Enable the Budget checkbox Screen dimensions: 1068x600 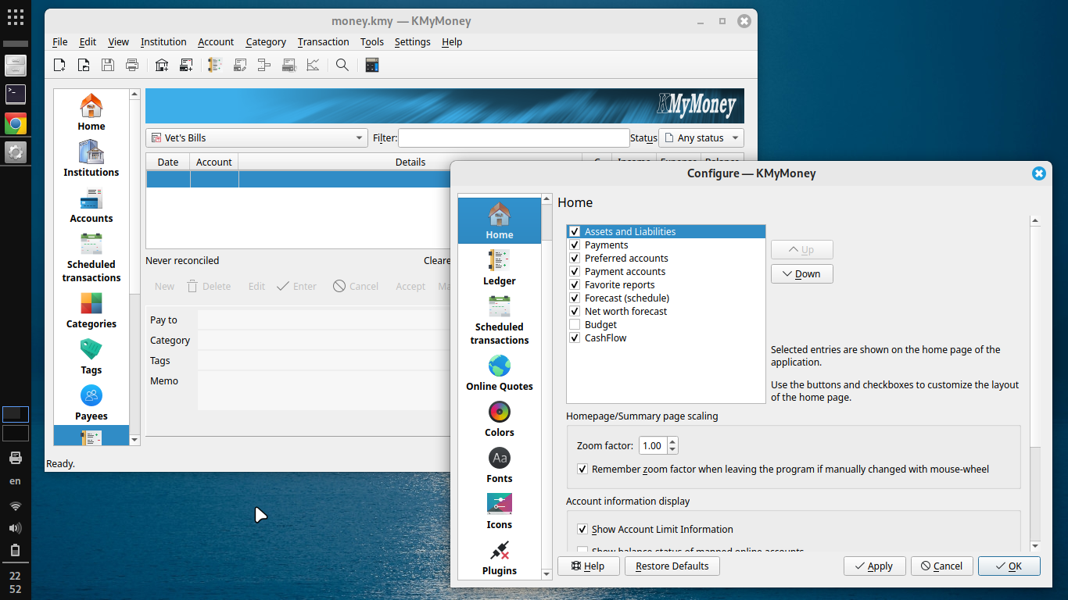(575, 325)
